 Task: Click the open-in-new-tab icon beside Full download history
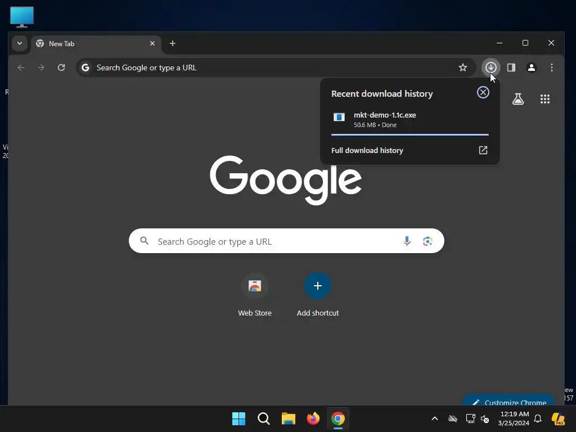coord(483,150)
